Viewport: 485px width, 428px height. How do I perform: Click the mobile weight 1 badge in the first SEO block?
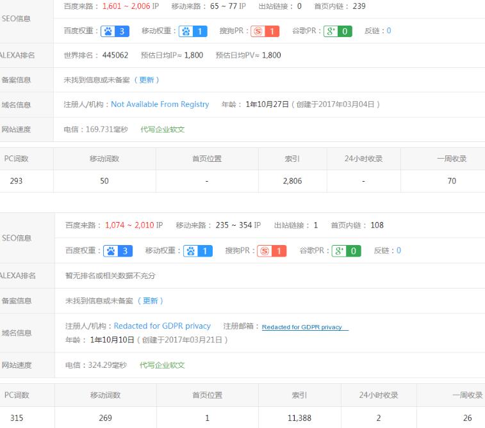point(193,31)
